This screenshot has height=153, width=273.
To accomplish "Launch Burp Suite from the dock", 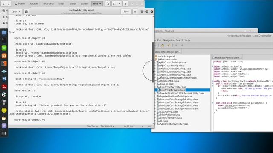I will point(4,63).
